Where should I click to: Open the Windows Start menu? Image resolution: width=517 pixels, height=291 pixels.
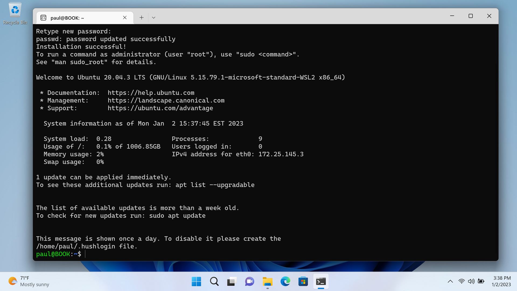(x=196, y=282)
